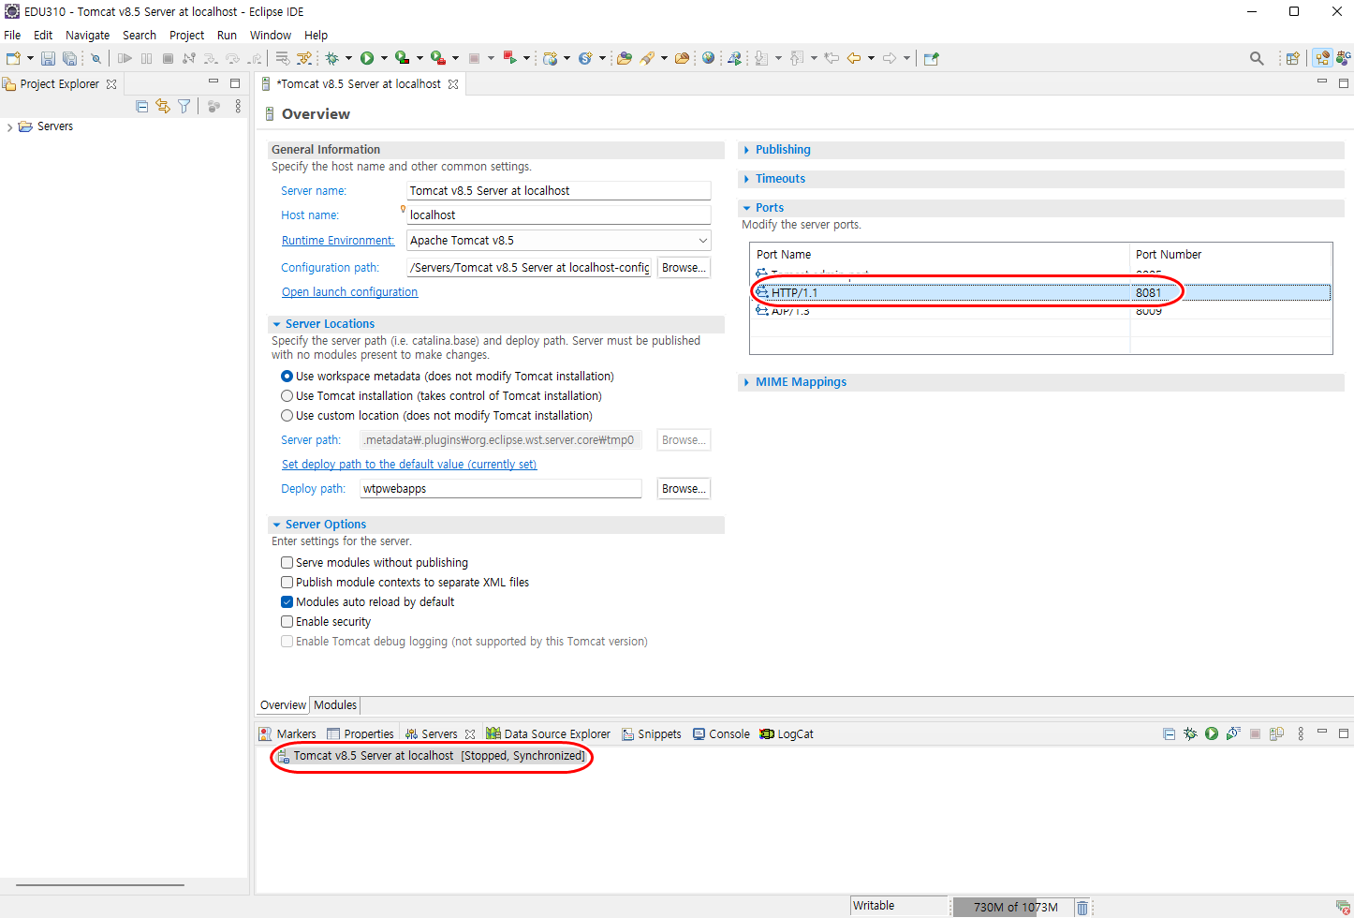
Task: Select Use workspace metadata radio button
Action: point(287,377)
